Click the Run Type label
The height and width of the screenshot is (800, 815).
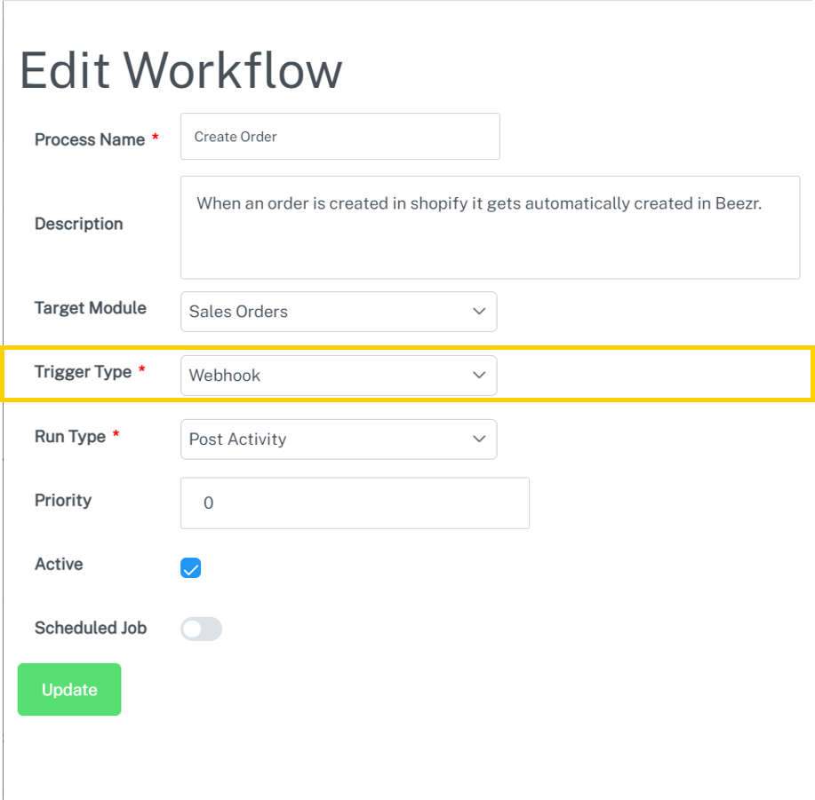(70, 437)
